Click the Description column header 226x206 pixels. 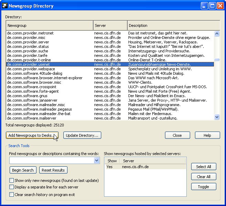[173, 25]
